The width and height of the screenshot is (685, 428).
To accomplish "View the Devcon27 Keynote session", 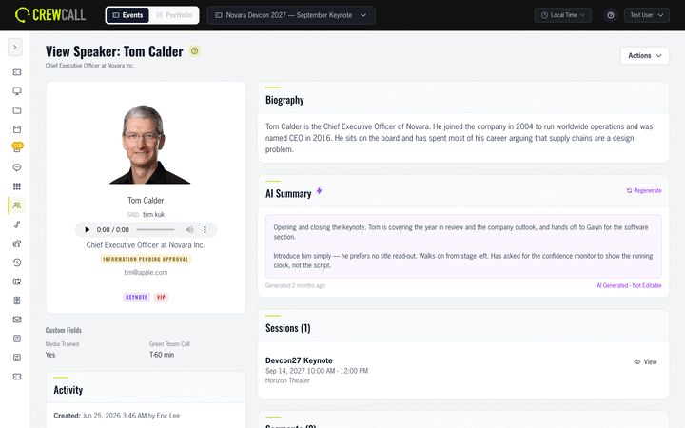I will pos(645,362).
